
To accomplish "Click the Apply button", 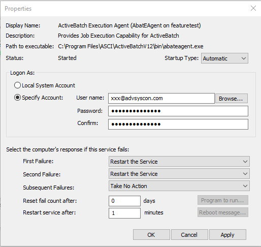I will click(x=227, y=235).
